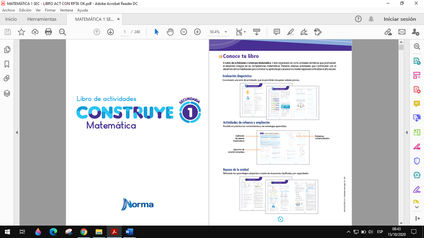This screenshot has width=424, height=238.
Task: Open purple Fill & Sign tool
Action: pyautogui.click(x=417, y=190)
